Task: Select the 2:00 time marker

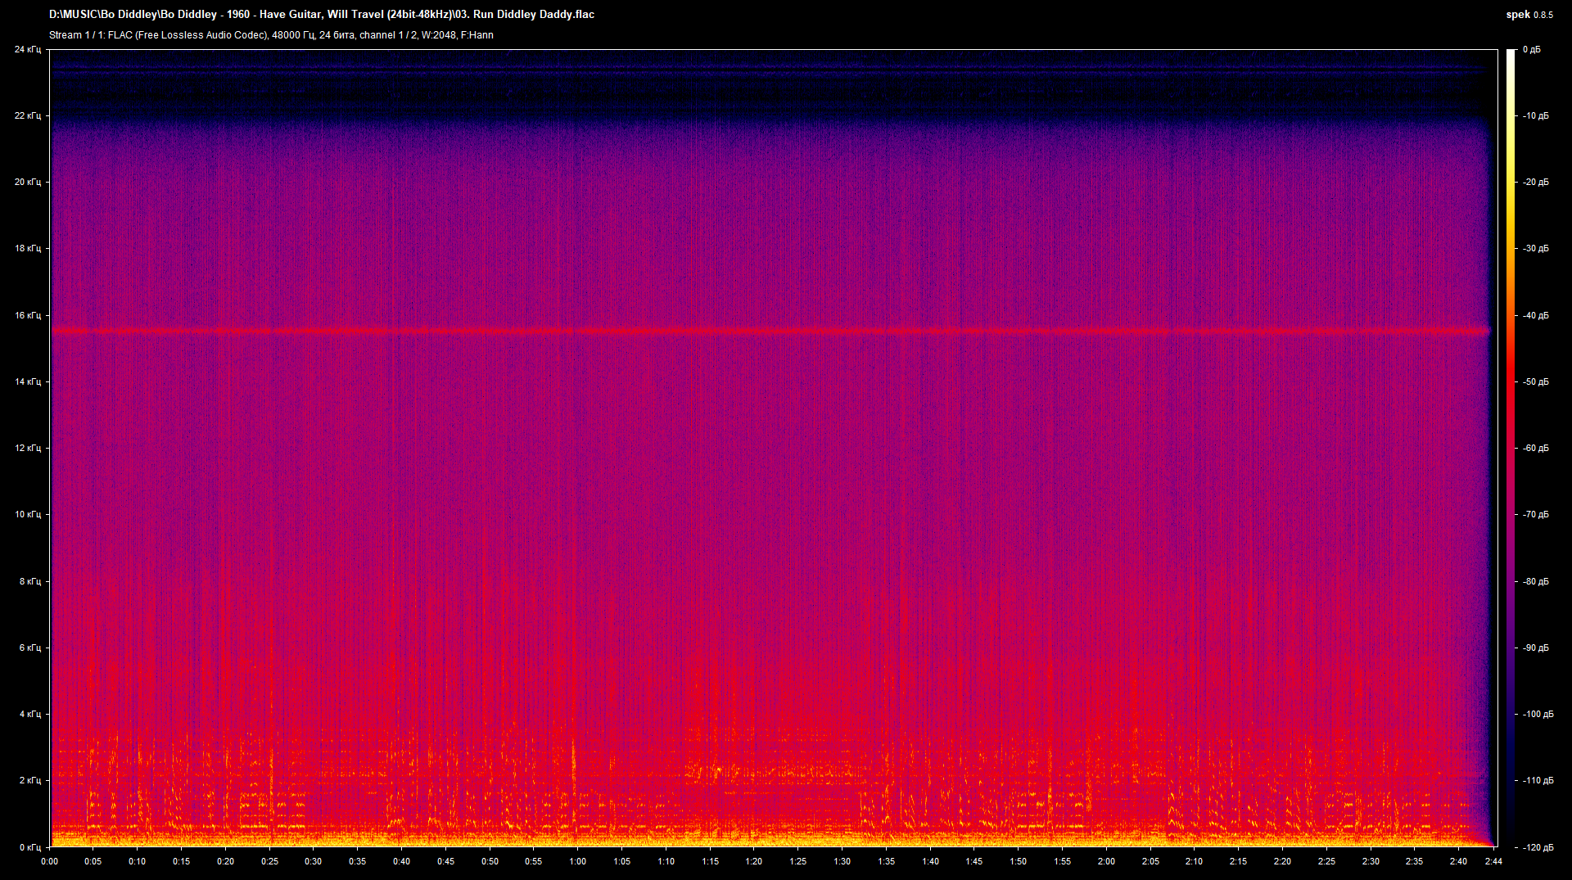Action: pos(1106,861)
